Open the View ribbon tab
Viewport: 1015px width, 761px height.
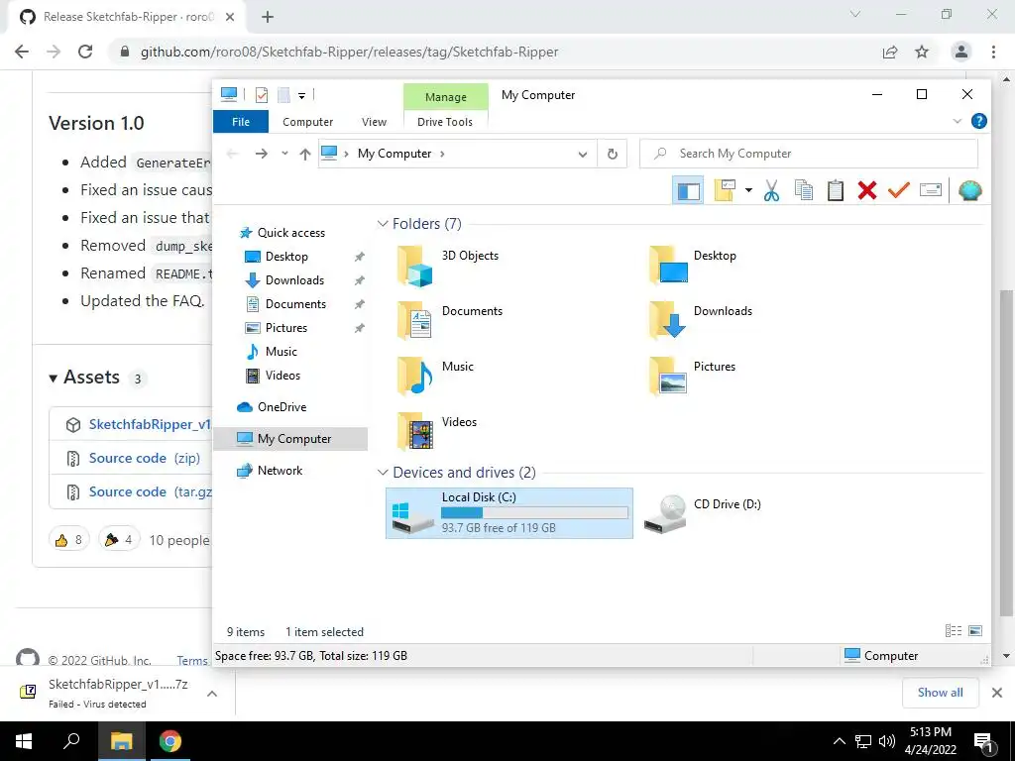coord(374,122)
